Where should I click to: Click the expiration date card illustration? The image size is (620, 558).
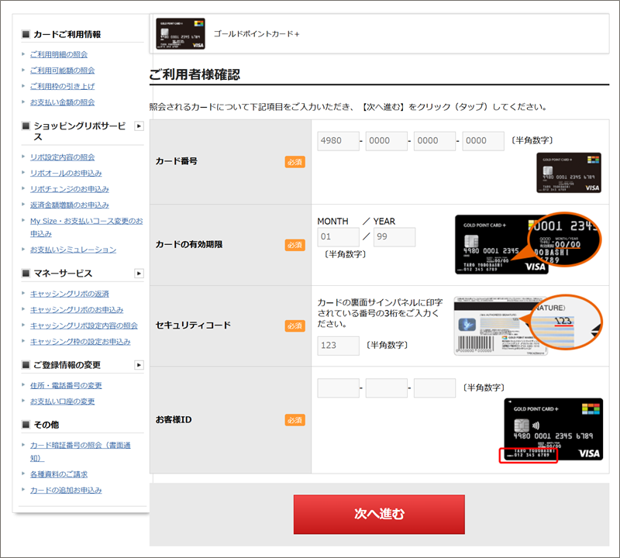pos(529,244)
